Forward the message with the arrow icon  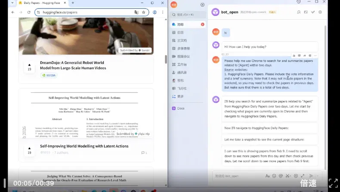point(304,56)
